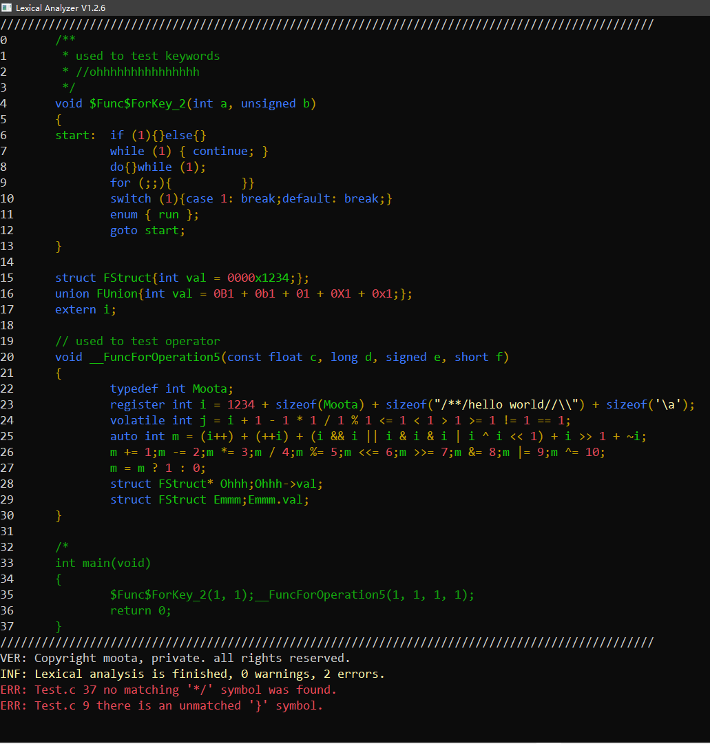710x744 pixels.
Task: Click the '__FuncForOperation5' name on line 20
Action: (155, 357)
